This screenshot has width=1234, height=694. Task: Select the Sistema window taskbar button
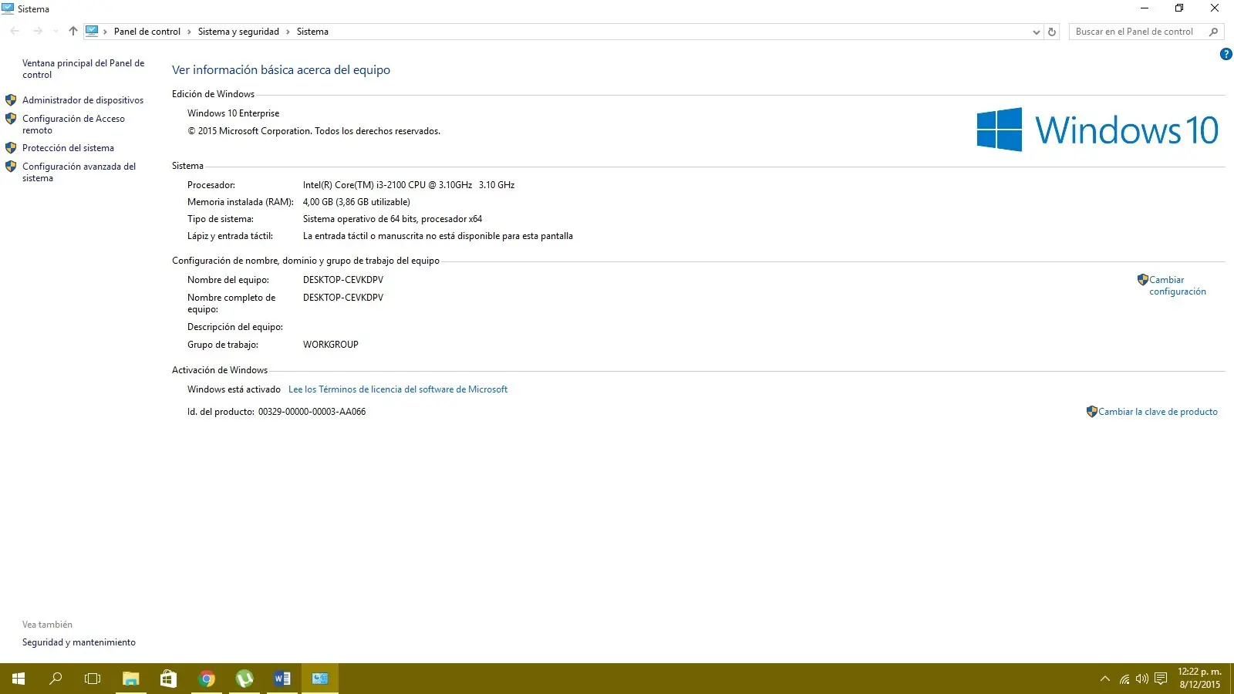tap(320, 679)
